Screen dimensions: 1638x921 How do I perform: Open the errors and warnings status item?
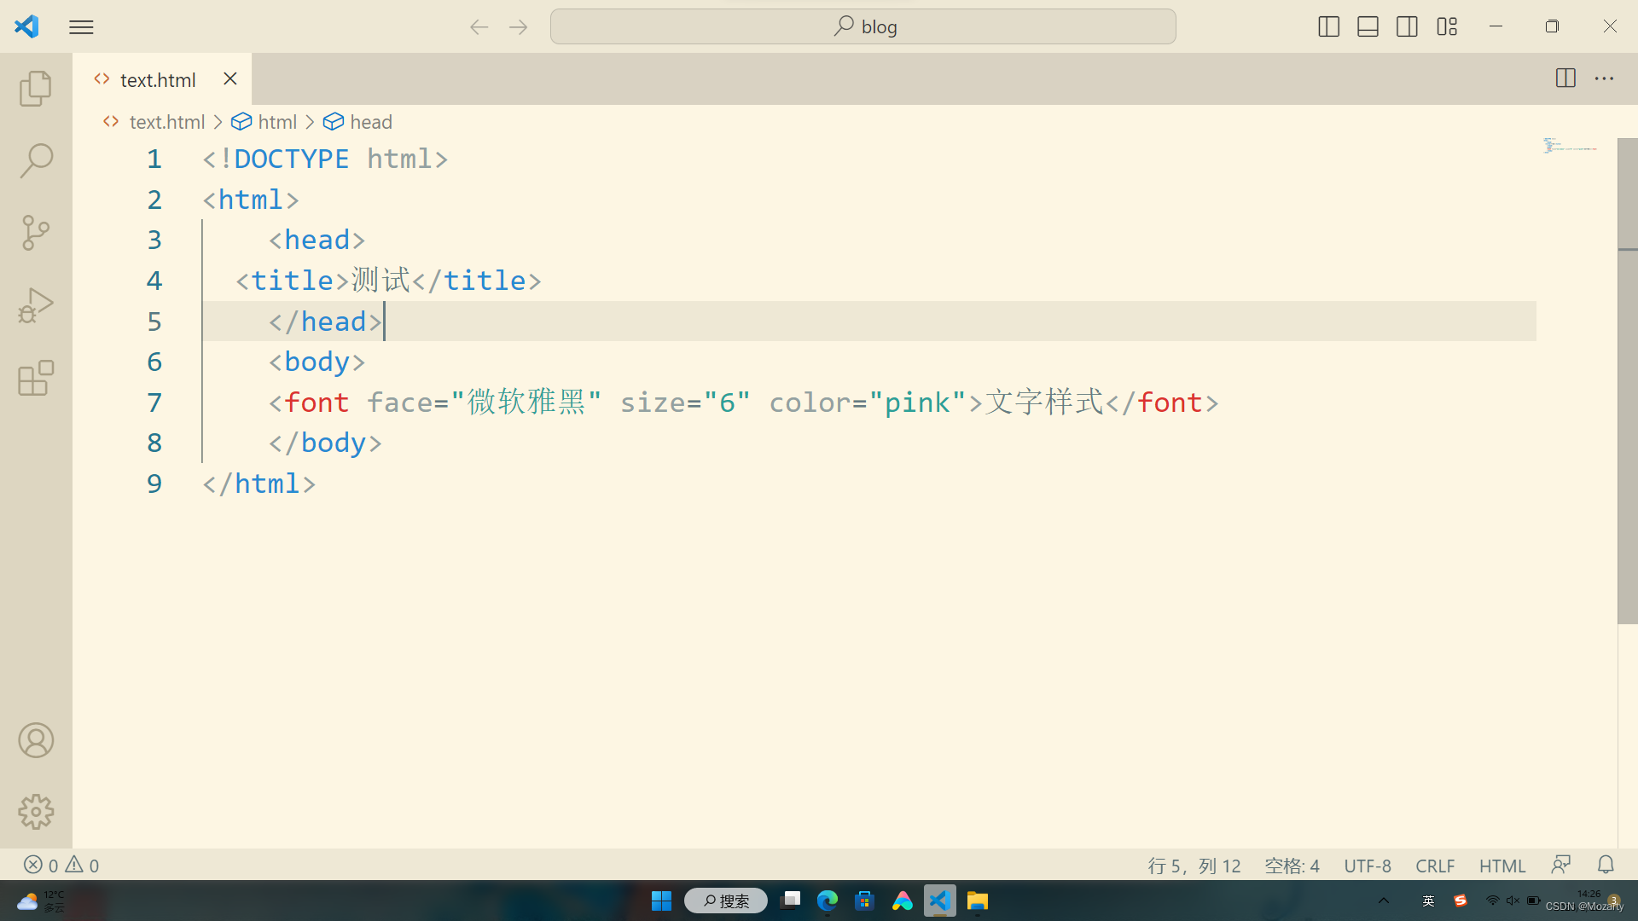61,865
